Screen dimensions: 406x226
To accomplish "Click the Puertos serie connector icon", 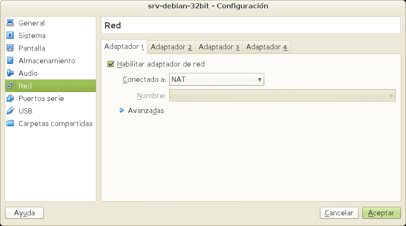I will click(x=10, y=98).
